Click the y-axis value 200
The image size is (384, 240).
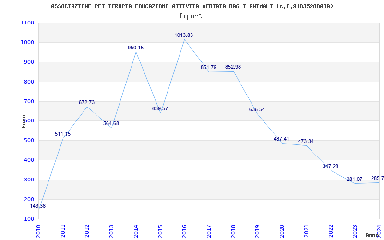29,199
